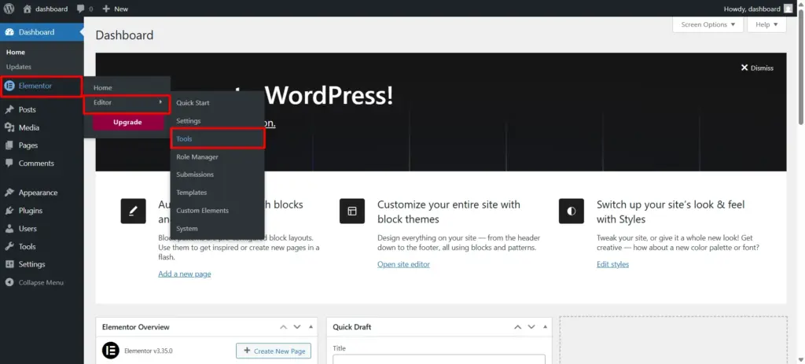Image resolution: width=805 pixels, height=364 pixels.
Task: Click the Elementor icon in the sidebar
Action: 9,86
